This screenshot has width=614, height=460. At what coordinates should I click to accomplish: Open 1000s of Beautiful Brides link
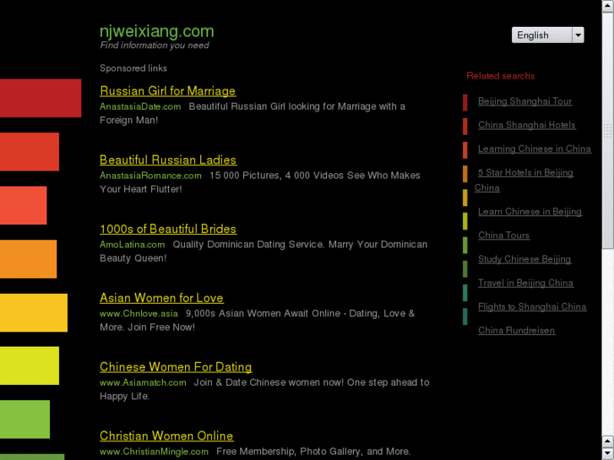point(168,229)
